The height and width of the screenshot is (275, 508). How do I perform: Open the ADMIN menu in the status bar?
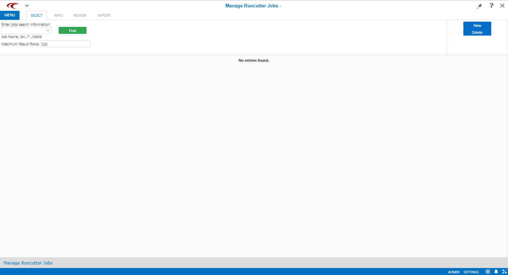(x=453, y=272)
